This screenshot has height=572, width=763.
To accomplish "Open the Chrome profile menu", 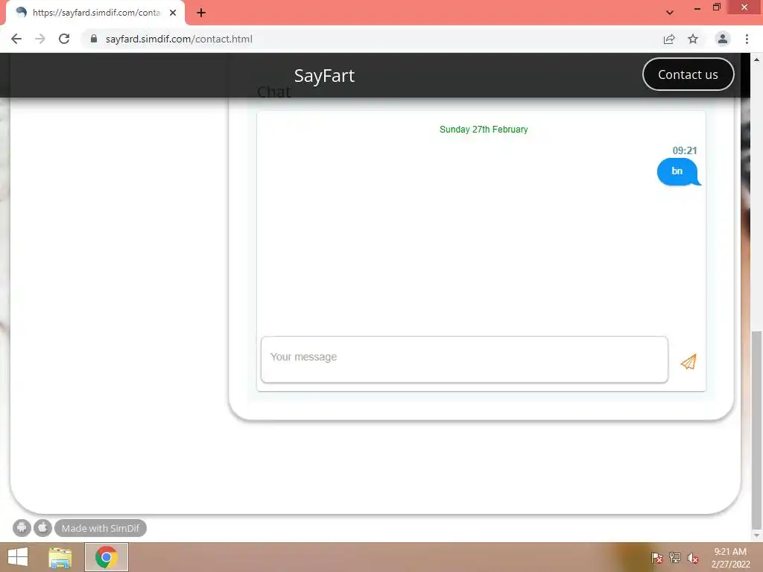I will tap(722, 39).
